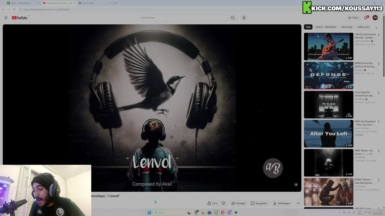This screenshot has width=385, height=216.
Task: Dislike the video with thumbs down
Action: (223, 203)
